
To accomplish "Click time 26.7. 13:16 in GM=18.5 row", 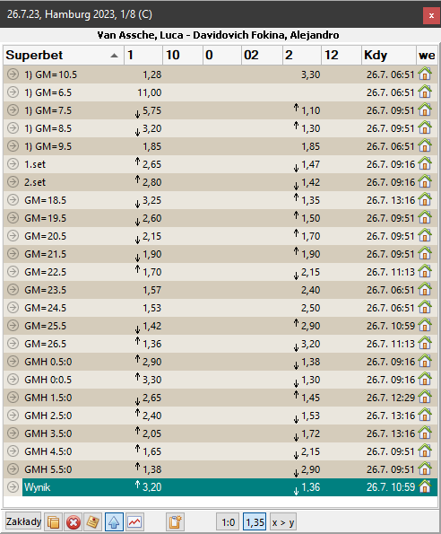I will 391,200.
